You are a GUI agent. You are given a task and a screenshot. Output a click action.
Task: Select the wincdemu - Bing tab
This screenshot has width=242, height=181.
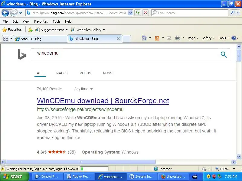[x=93, y=39]
